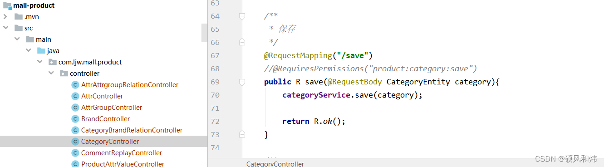
Task: Toggle the fold marker at line 66
Action: click(242, 42)
